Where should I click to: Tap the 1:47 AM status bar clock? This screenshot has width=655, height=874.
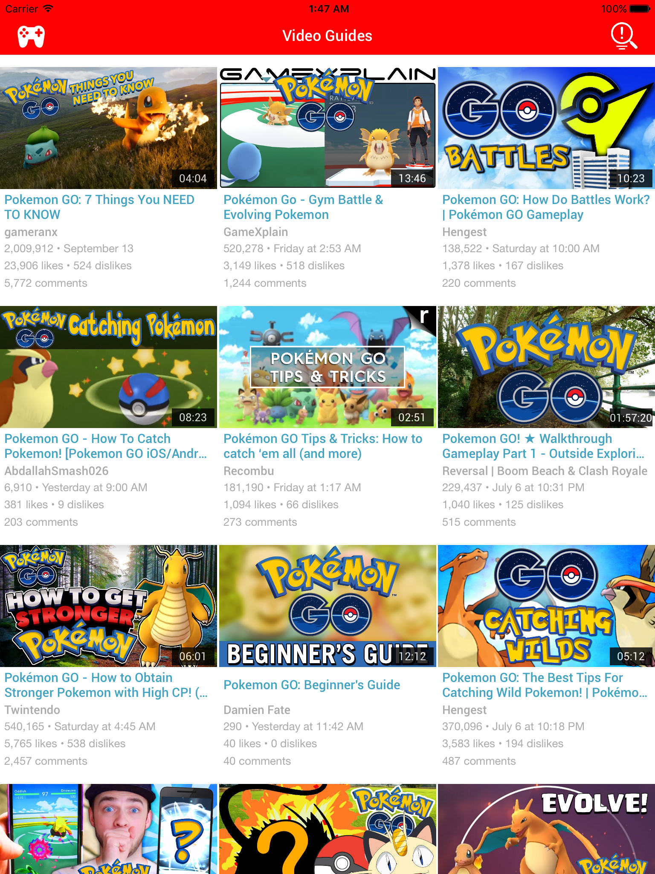329,9
